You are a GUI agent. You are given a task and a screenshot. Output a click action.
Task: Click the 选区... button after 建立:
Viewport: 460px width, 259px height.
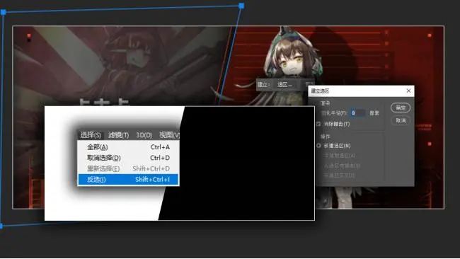coord(284,85)
